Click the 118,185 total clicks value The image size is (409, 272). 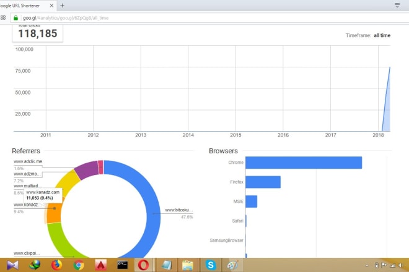[x=38, y=33]
